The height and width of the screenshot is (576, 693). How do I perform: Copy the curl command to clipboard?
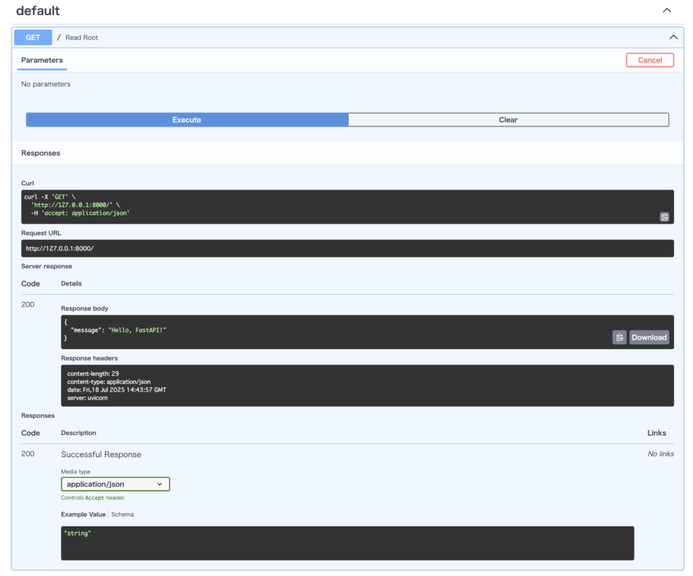pyautogui.click(x=665, y=217)
